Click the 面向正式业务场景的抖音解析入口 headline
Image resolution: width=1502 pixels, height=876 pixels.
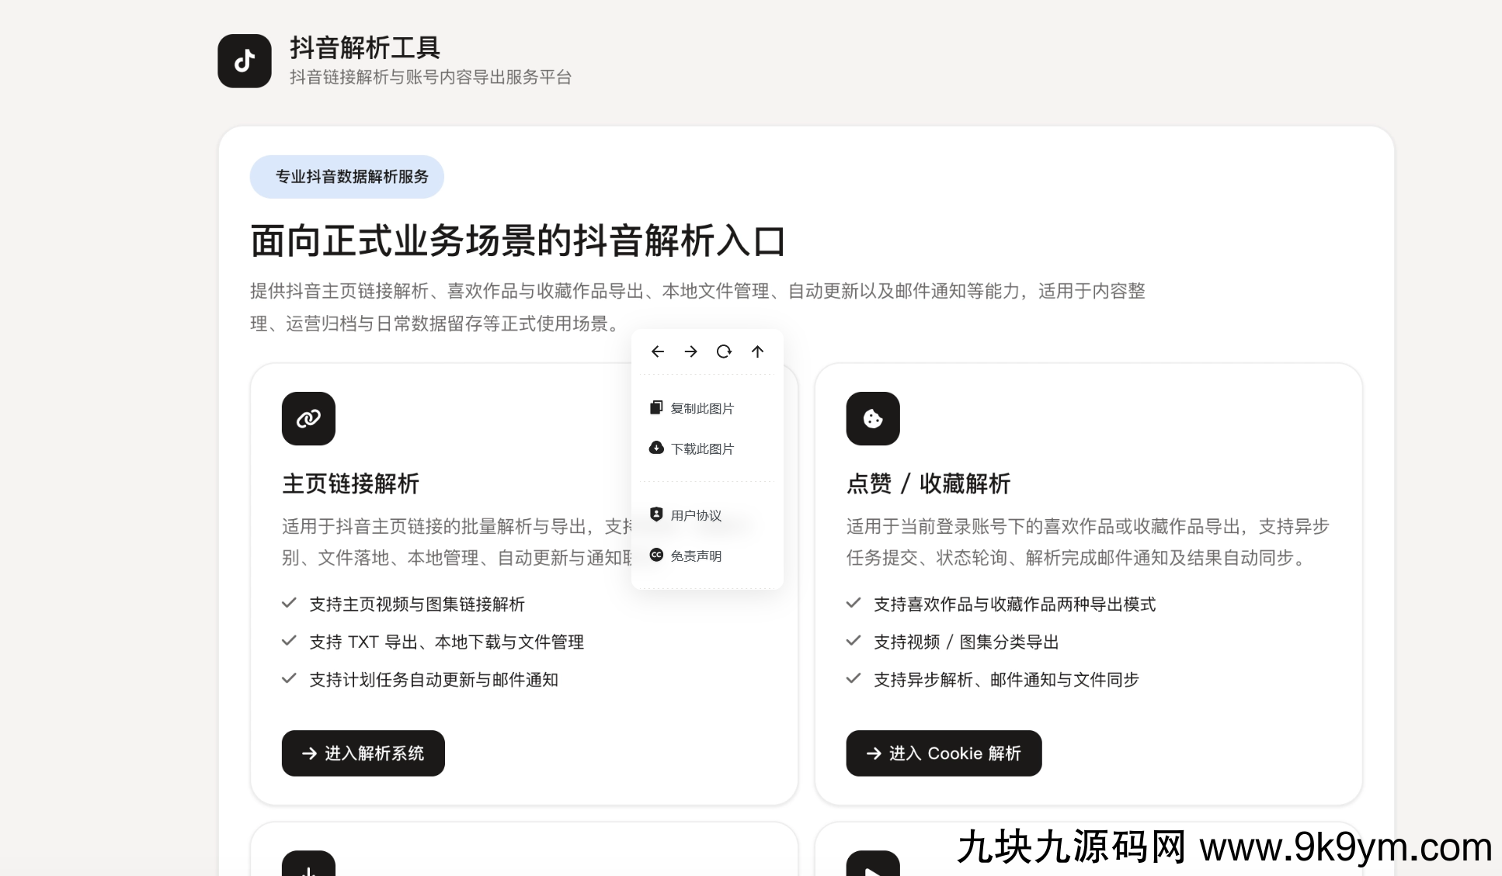click(518, 241)
